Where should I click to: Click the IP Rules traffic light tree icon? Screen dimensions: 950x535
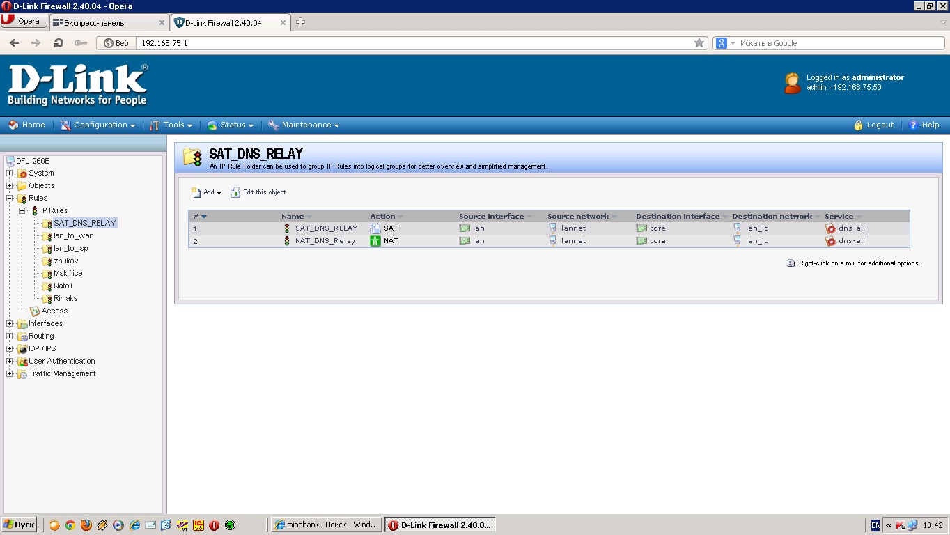pyautogui.click(x=34, y=210)
